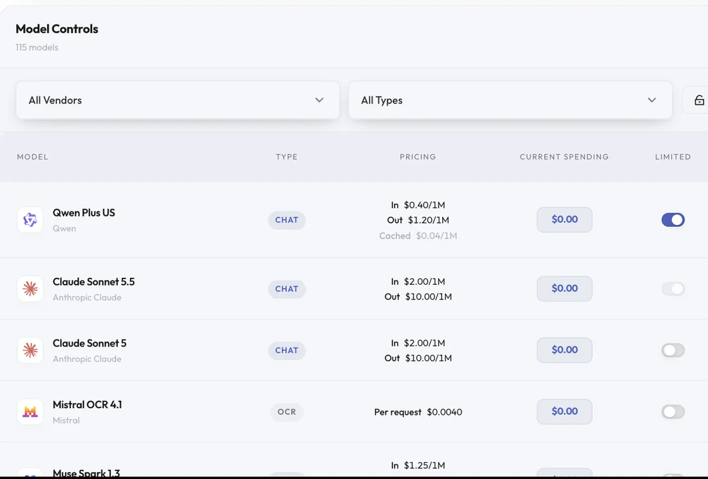Click the $0.00 spending button for Claude Sonnet 5
Screen dimensions: 708x479
click(x=564, y=350)
